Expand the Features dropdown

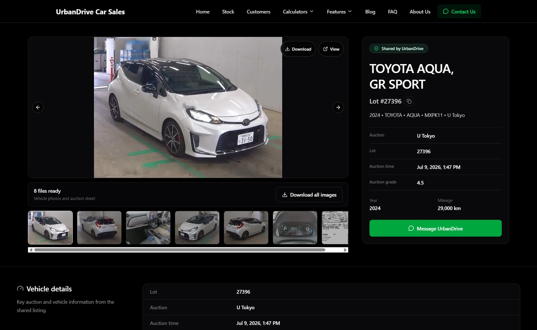click(339, 12)
